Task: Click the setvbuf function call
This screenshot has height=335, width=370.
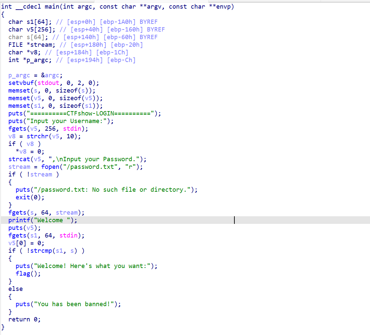Action: pos(21,83)
